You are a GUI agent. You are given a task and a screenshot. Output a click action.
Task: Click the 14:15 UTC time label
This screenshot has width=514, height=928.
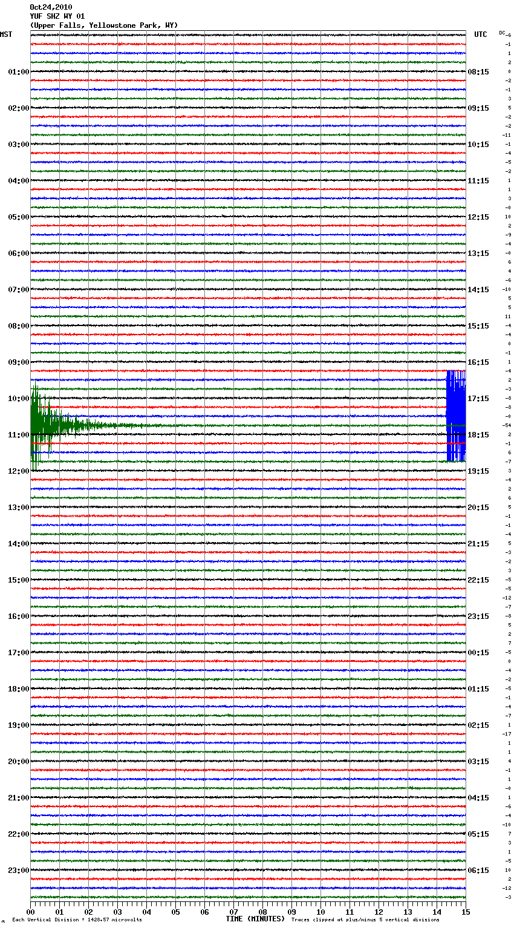[478, 290]
